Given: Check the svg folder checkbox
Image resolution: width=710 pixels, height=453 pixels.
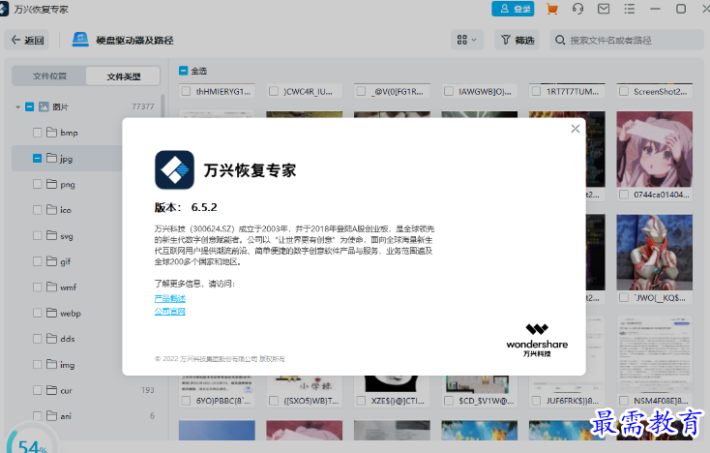Looking at the screenshot, I should click(x=37, y=235).
